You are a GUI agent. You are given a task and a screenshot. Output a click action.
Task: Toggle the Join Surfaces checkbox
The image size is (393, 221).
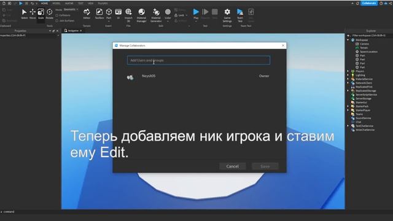[x=57, y=21]
